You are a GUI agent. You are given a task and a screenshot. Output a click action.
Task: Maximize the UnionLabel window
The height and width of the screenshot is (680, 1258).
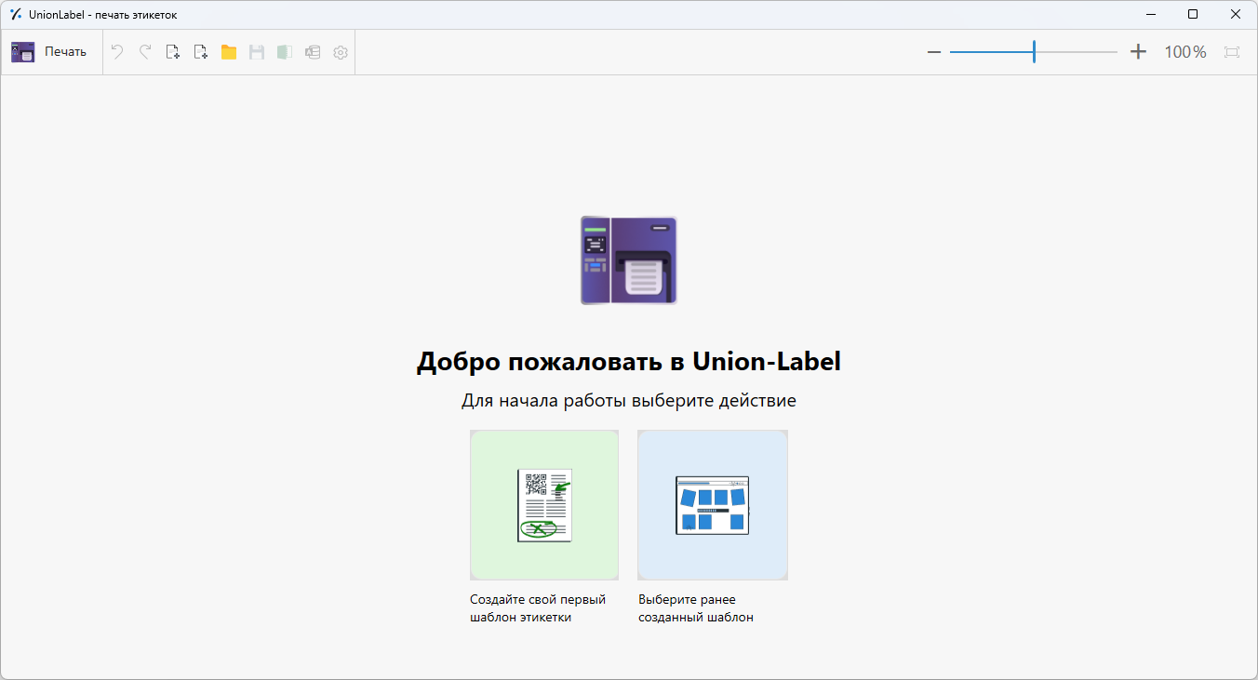tap(1193, 14)
